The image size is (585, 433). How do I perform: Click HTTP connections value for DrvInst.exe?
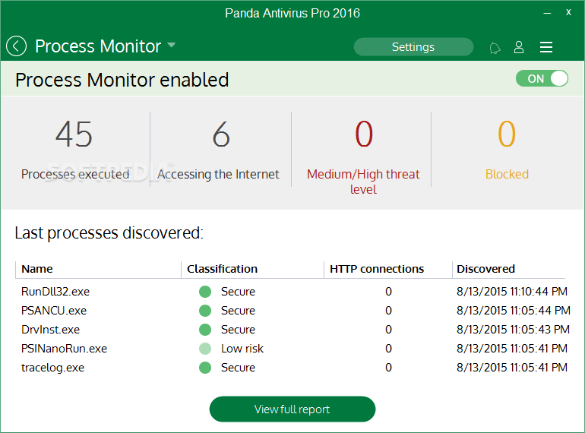[x=388, y=330]
